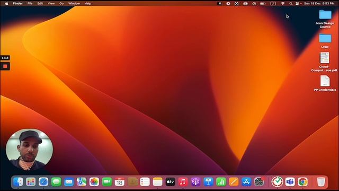The image size is (339, 191).
Task: Open the Apple menu
Action: 6,4
